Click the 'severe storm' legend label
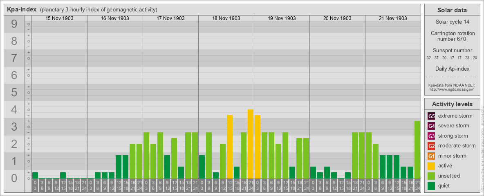Viewport: 484px width, 196px height. tap(454, 126)
